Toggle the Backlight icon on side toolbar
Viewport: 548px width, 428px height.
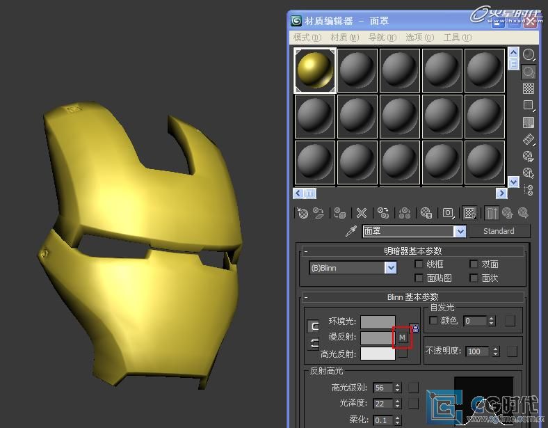click(529, 72)
